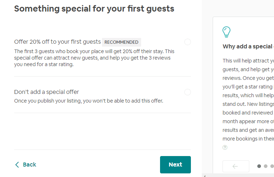The image size is (274, 177).
Task: Click the 'Something special for your first guests' heading
Action: pyautogui.click(x=94, y=9)
